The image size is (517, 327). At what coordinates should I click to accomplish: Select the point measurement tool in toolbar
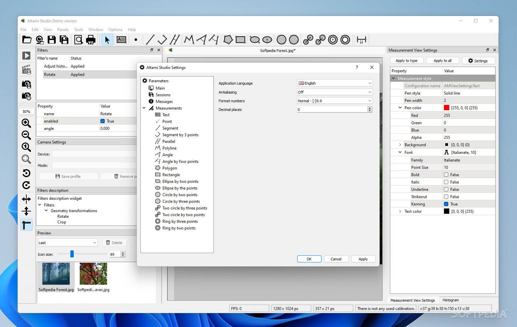136,40
